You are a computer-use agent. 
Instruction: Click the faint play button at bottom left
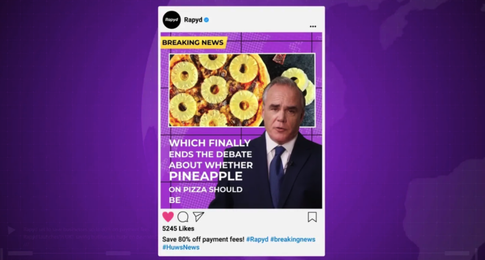coord(12,230)
